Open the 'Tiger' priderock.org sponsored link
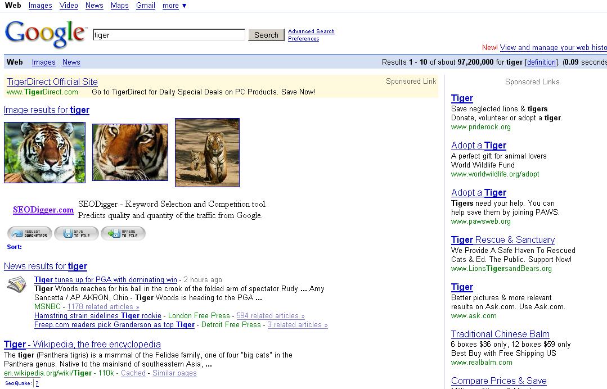Viewport: 607px width, 389px height. coord(462,98)
